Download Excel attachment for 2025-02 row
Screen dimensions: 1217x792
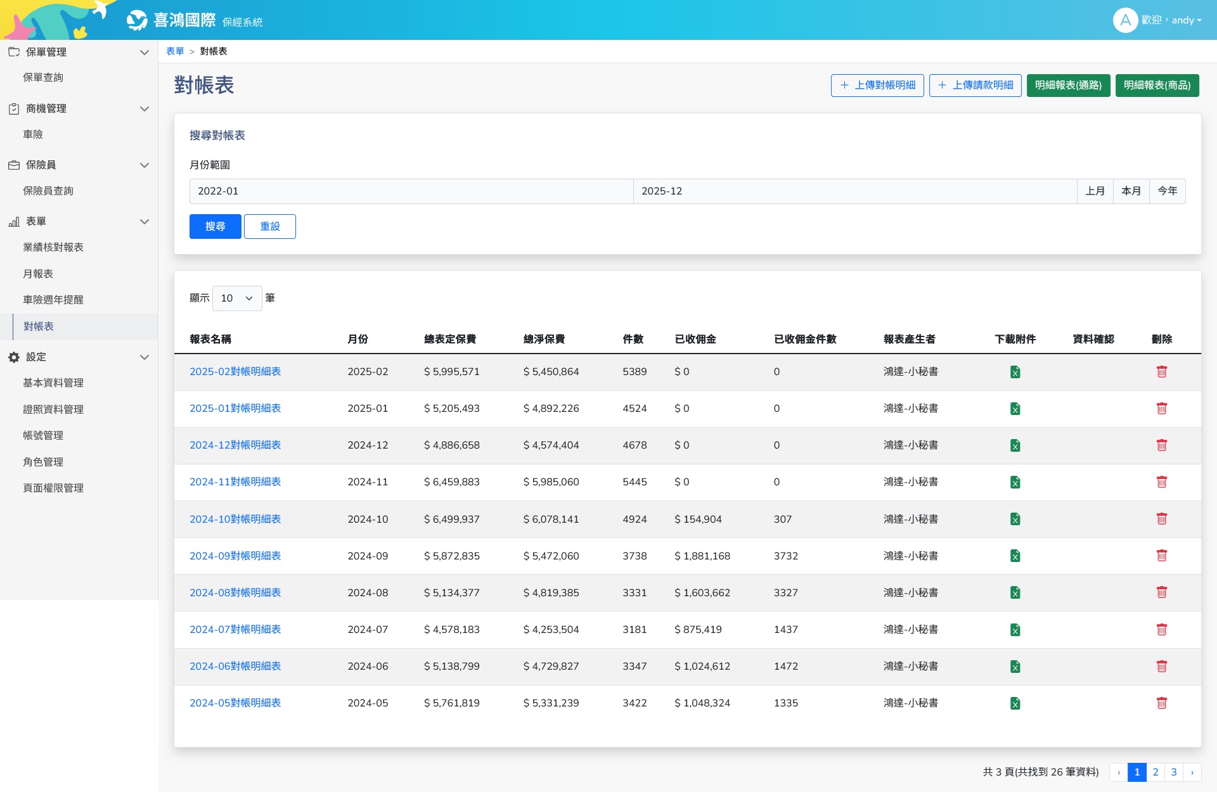point(1015,372)
